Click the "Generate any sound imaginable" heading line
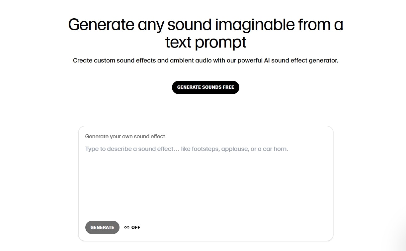406x251 pixels. (x=205, y=25)
